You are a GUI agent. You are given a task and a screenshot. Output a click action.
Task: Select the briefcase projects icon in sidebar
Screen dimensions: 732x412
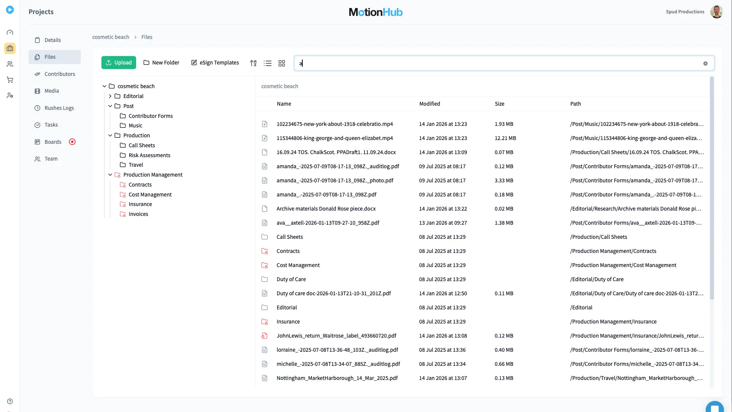(x=10, y=48)
